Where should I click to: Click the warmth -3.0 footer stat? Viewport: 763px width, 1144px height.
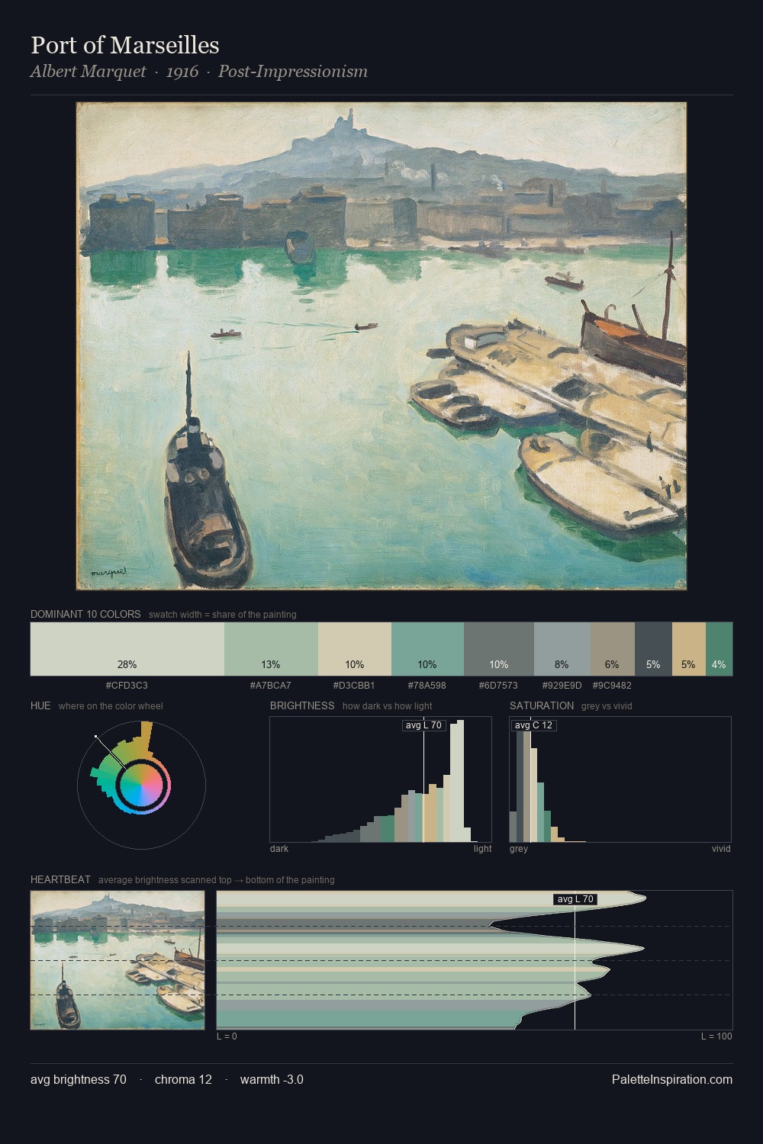tap(272, 1079)
